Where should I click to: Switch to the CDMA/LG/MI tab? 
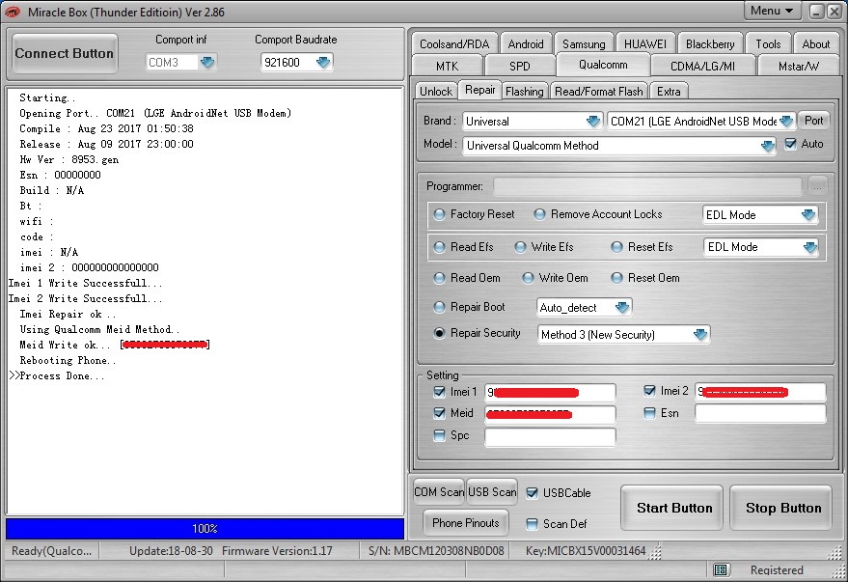coord(702,66)
